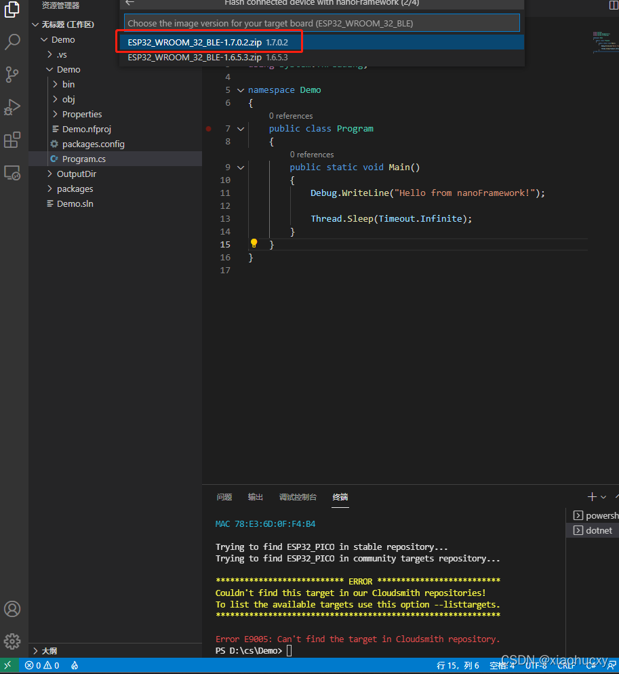Click the Demo.sln file icon
The width and height of the screenshot is (619, 674).
tap(50, 203)
